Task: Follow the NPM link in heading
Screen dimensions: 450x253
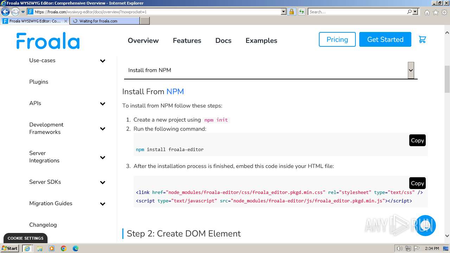Action: [x=175, y=92]
